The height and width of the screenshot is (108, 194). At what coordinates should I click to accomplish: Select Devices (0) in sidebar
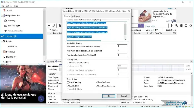point(11,57)
